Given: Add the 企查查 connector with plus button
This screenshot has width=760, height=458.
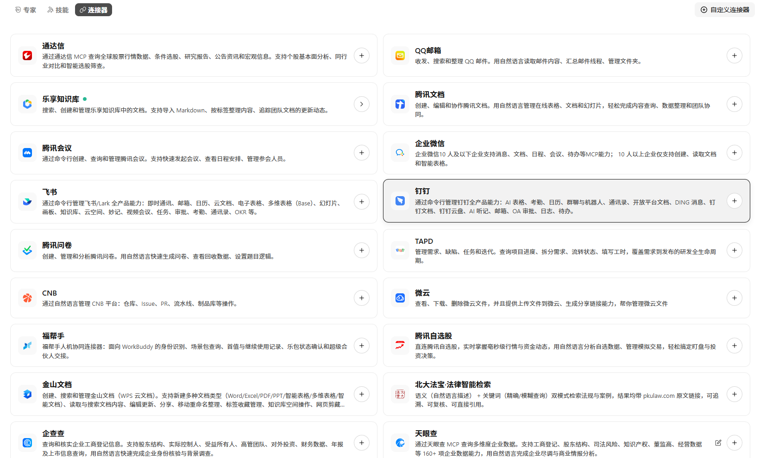Looking at the screenshot, I should click(x=362, y=443).
